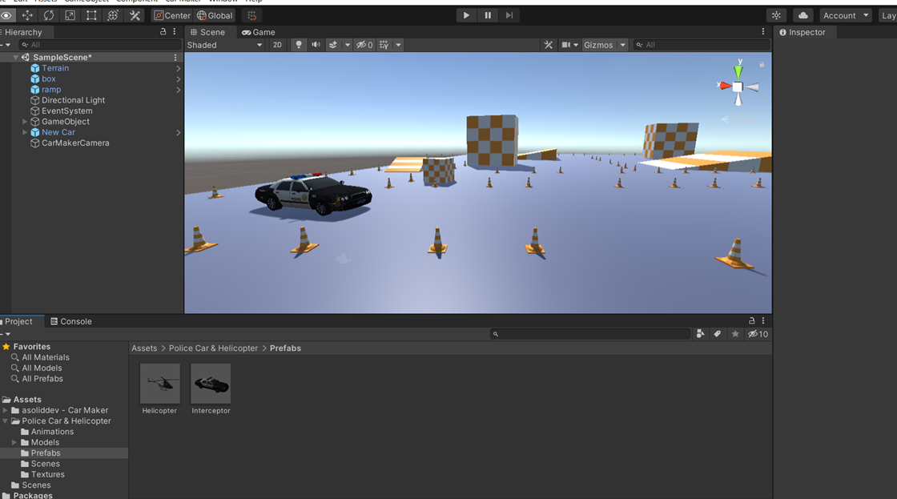Expand the asoliddev - Car Maker folder
Image resolution: width=897 pixels, height=499 pixels.
[x=5, y=410]
